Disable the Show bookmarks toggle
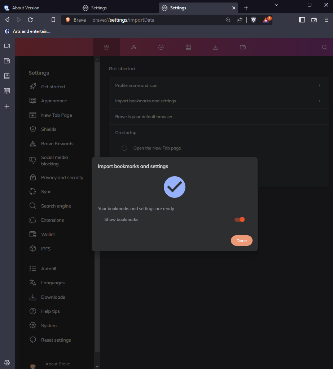Viewport: 333px width, 369px height. pos(239,219)
